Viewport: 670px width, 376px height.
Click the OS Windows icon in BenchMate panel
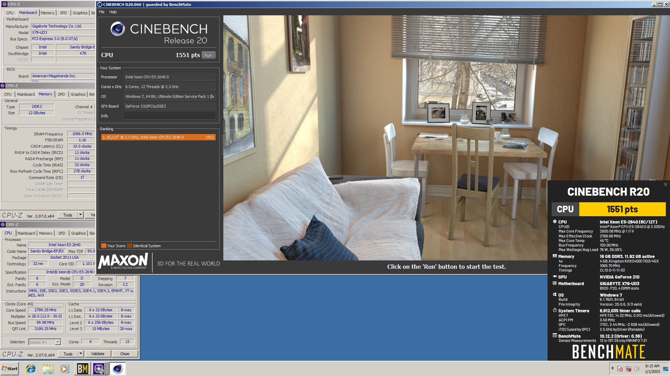pyautogui.click(x=554, y=295)
